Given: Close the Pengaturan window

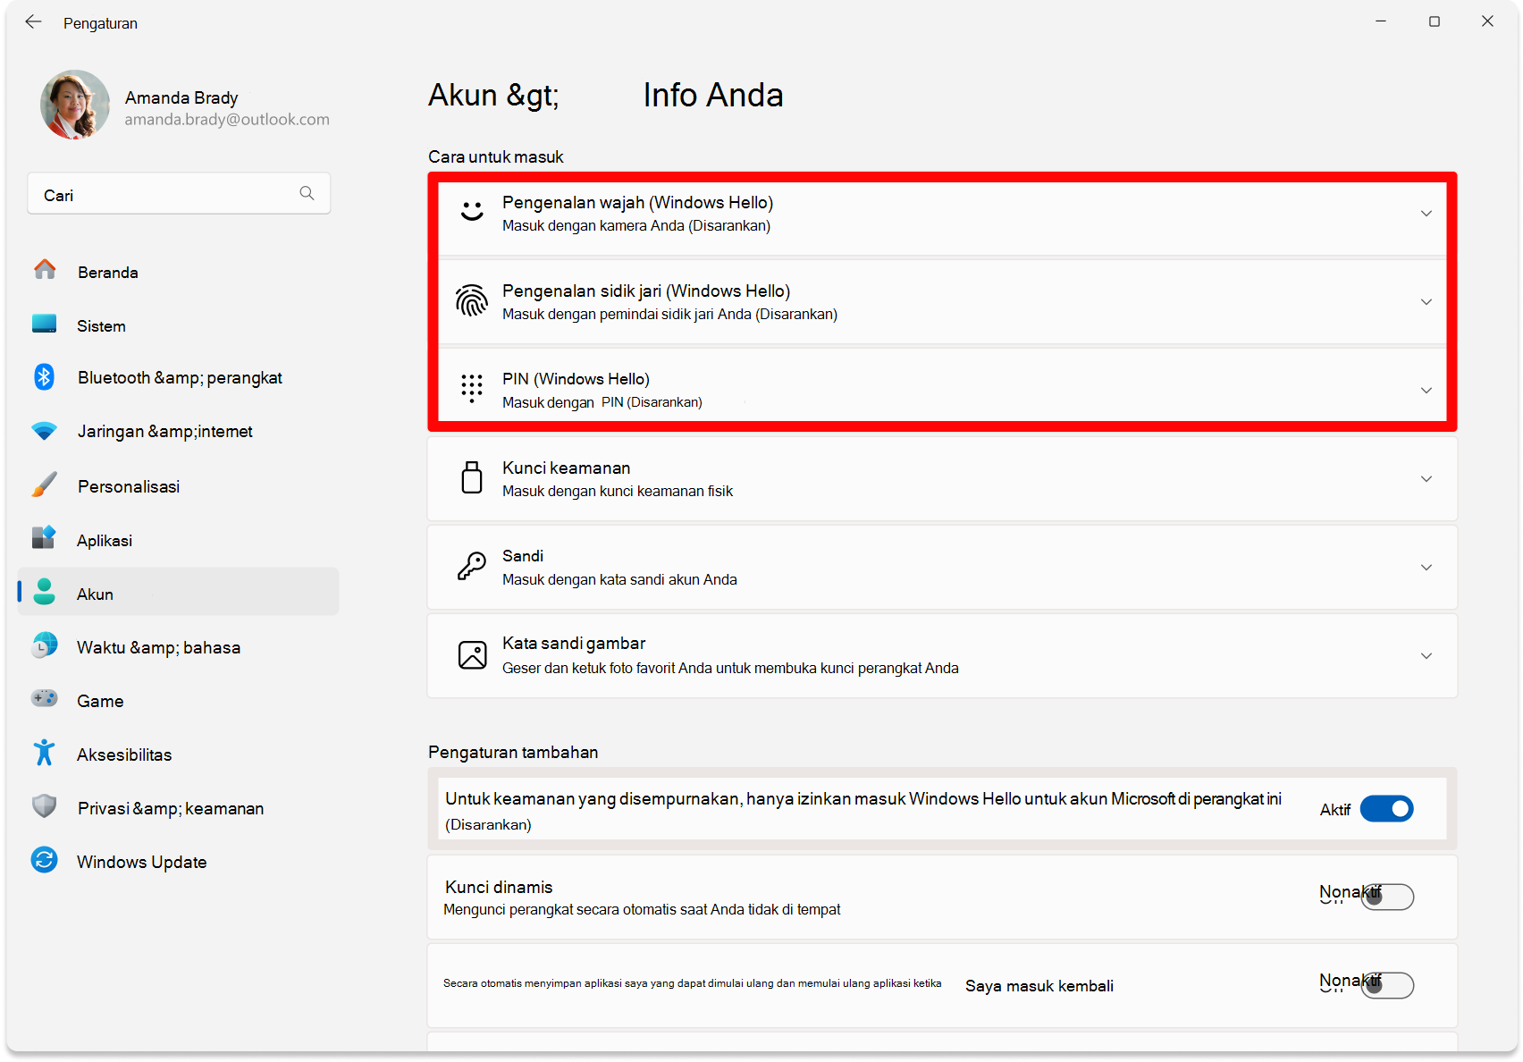Looking at the screenshot, I should tap(1487, 21).
